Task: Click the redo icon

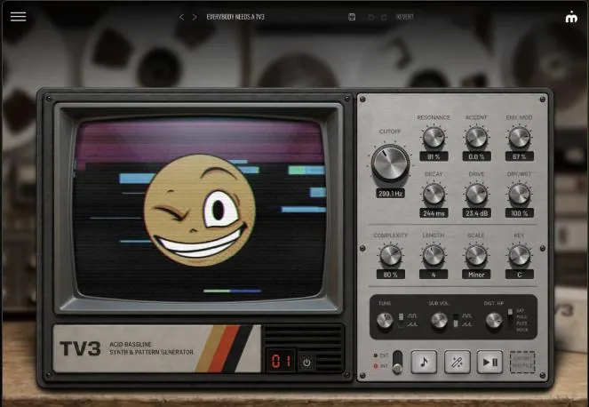Action: click(384, 17)
